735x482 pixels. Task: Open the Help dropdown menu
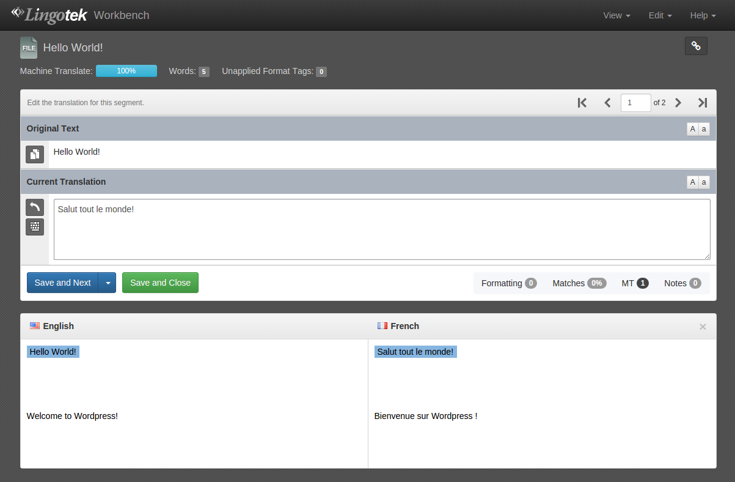click(703, 15)
